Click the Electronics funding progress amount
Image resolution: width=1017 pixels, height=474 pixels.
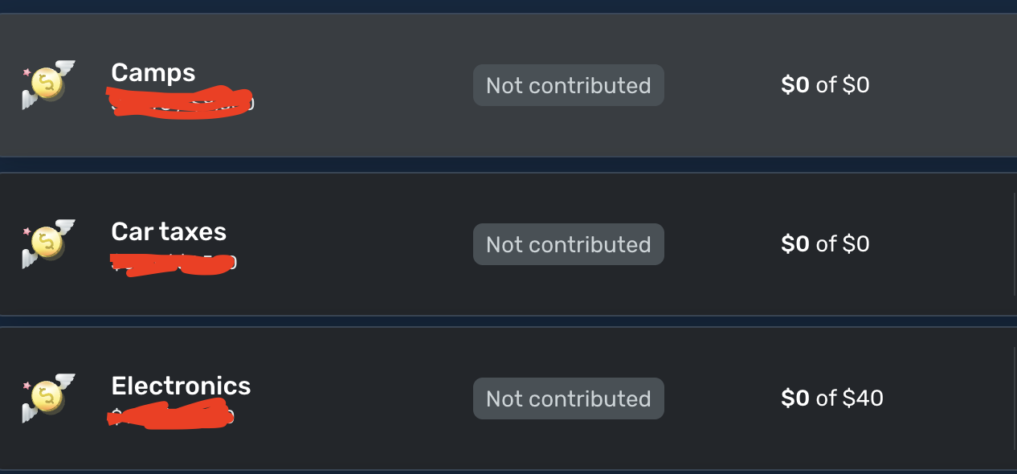(x=833, y=398)
